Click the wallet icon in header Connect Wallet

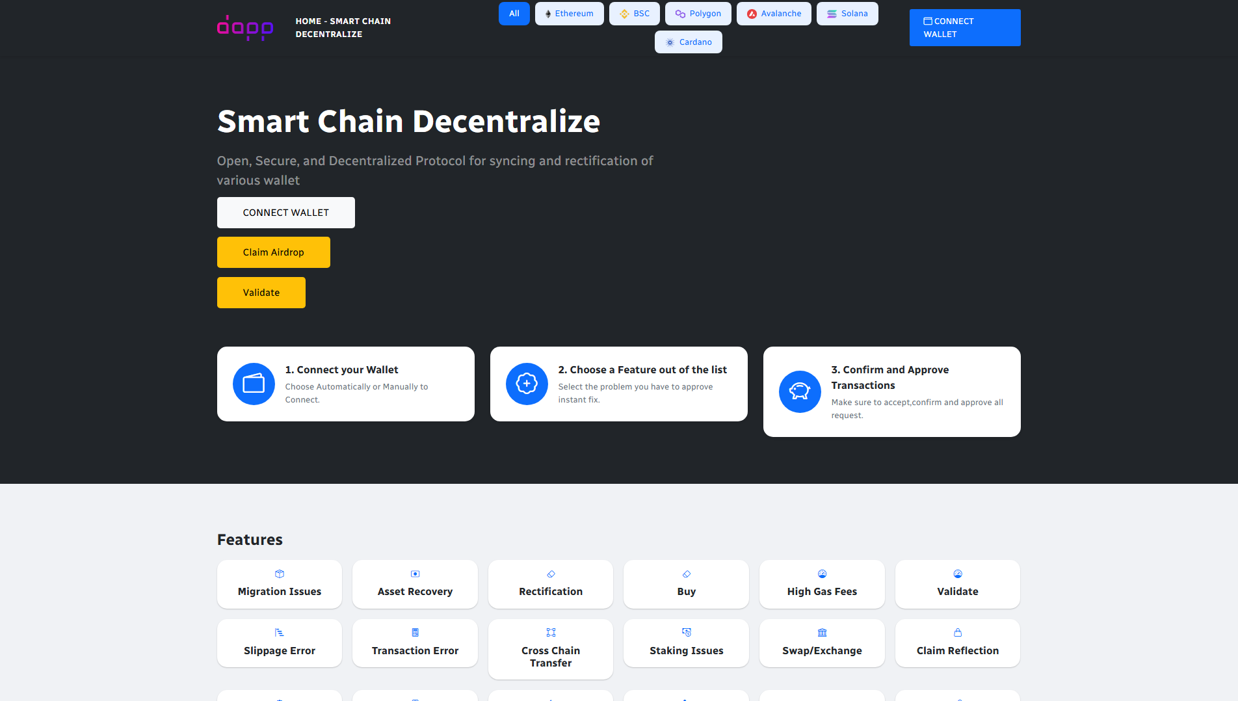(x=928, y=21)
